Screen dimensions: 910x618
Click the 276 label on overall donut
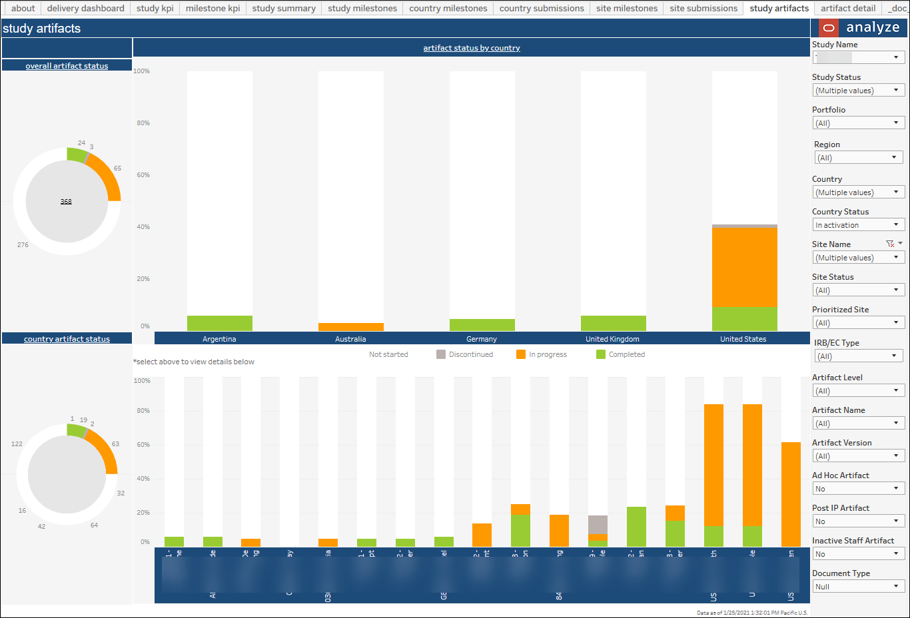[23, 244]
